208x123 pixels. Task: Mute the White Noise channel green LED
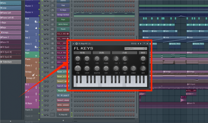tap(42, 24)
